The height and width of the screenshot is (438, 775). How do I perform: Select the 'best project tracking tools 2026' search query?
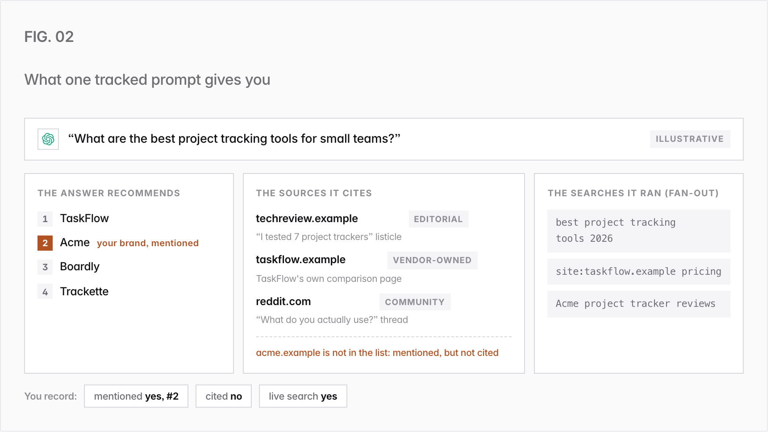[x=639, y=231]
